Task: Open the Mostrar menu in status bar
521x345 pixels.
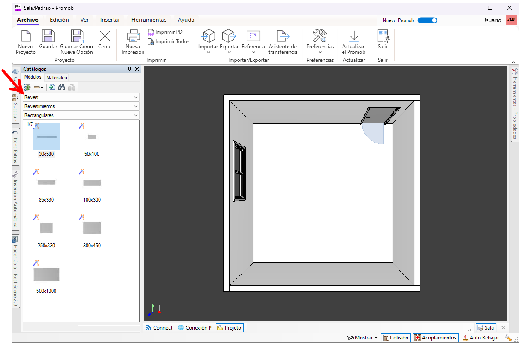Action: 363,338
